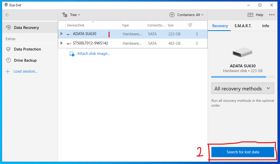Image resolution: width=280 pixels, height=164 pixels.
Task: Maximize the Disk Drill window
Action: [x=260, y=5]
